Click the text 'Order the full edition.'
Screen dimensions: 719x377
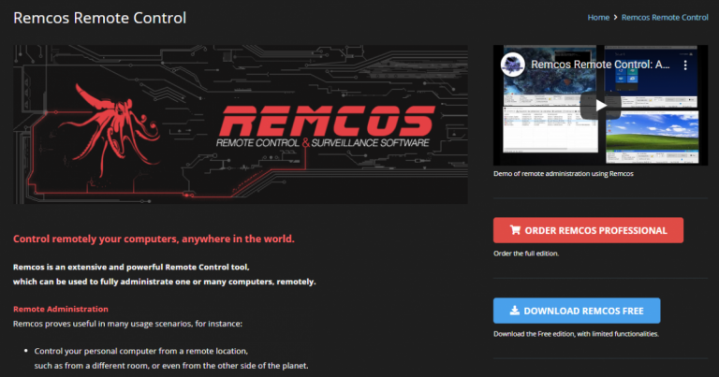coord(526,254)
